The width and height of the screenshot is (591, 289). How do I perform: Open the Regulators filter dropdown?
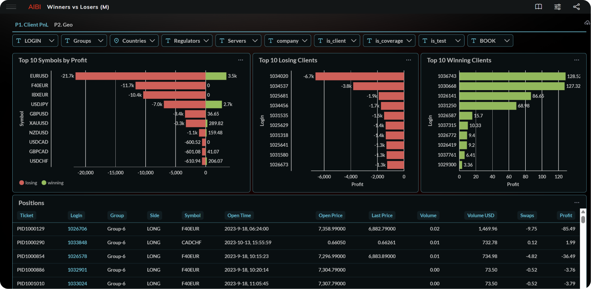187,41
